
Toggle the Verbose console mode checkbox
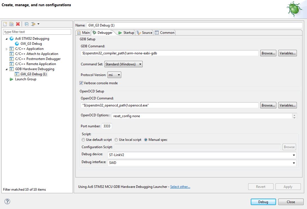click(82, 83)
